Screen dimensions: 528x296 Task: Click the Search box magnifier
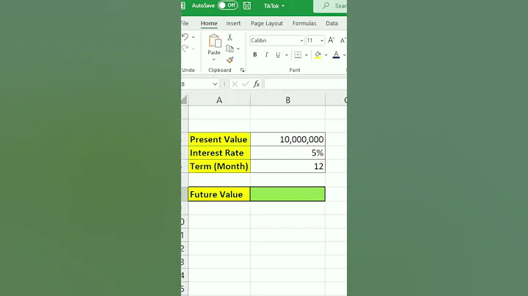(326, 6)
